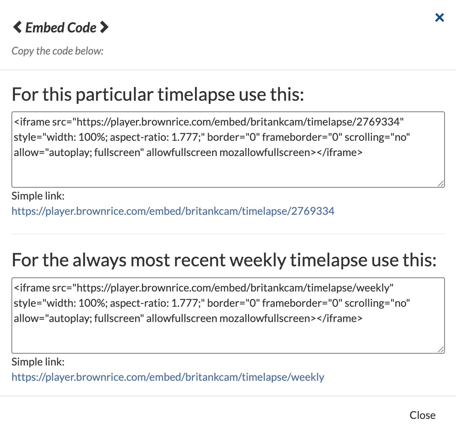Screen dimensions: 456x438
Task: Open the timelapse/2769334 simple link
Action: point(173,211)
